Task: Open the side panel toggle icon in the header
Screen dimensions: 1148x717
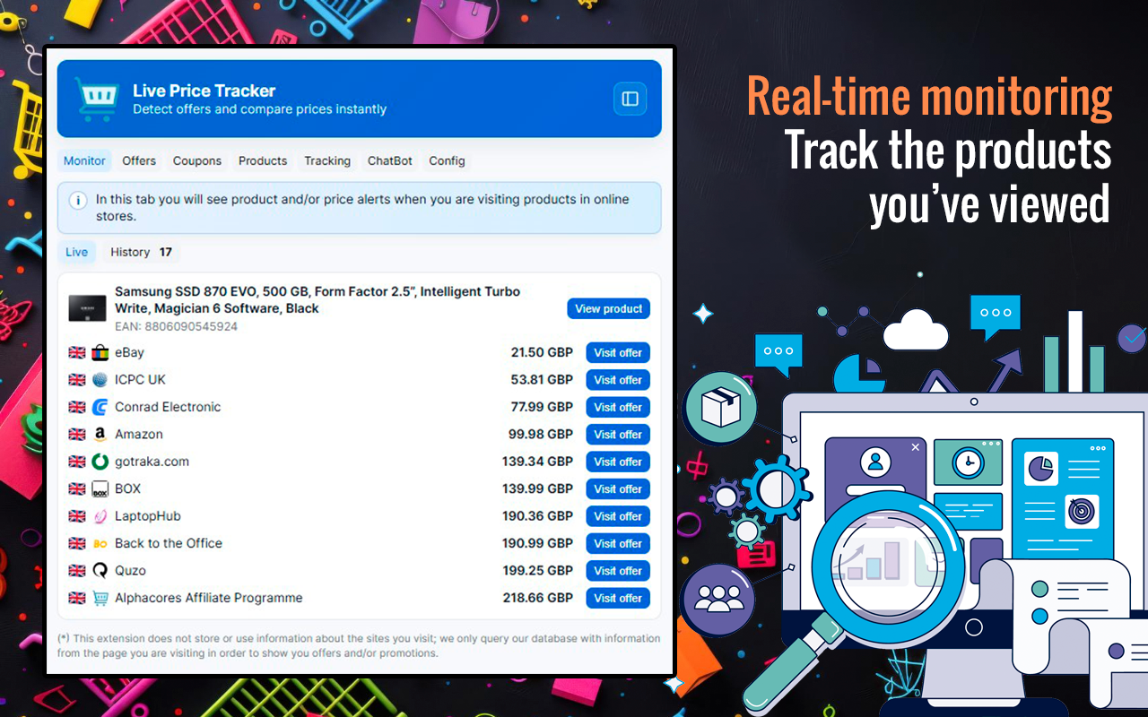Action: 630,99
